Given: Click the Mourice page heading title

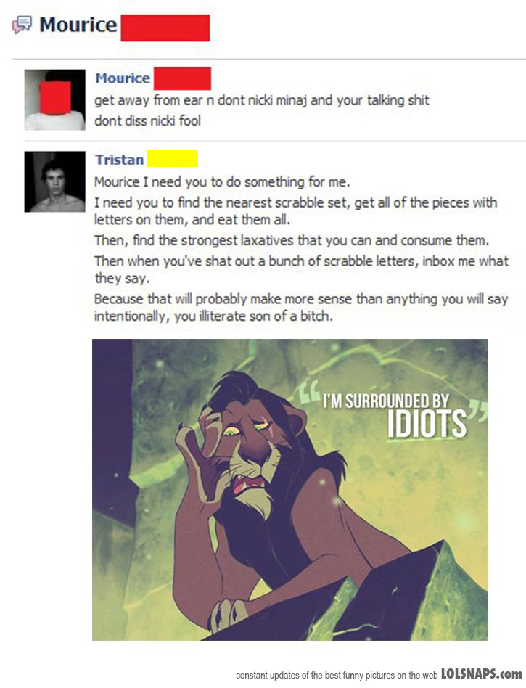Looking at the screenshot, I should [x=78, y=25].
